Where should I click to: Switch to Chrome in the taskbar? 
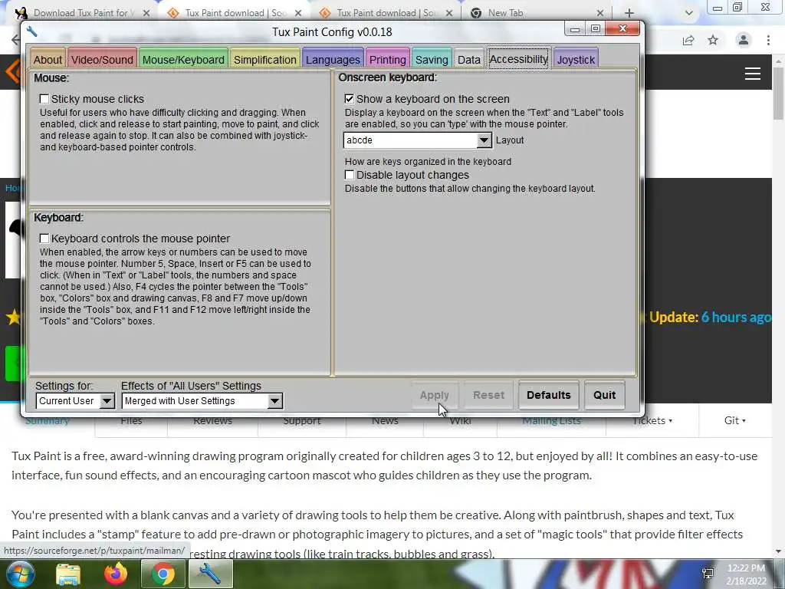coord(163,574)
